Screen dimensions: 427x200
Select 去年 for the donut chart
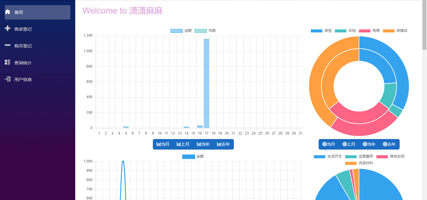tap(389, 144)
